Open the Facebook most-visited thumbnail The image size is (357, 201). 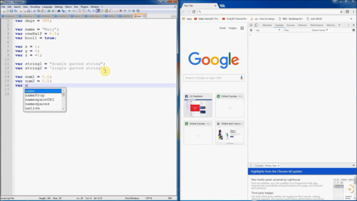pos(198,106)
